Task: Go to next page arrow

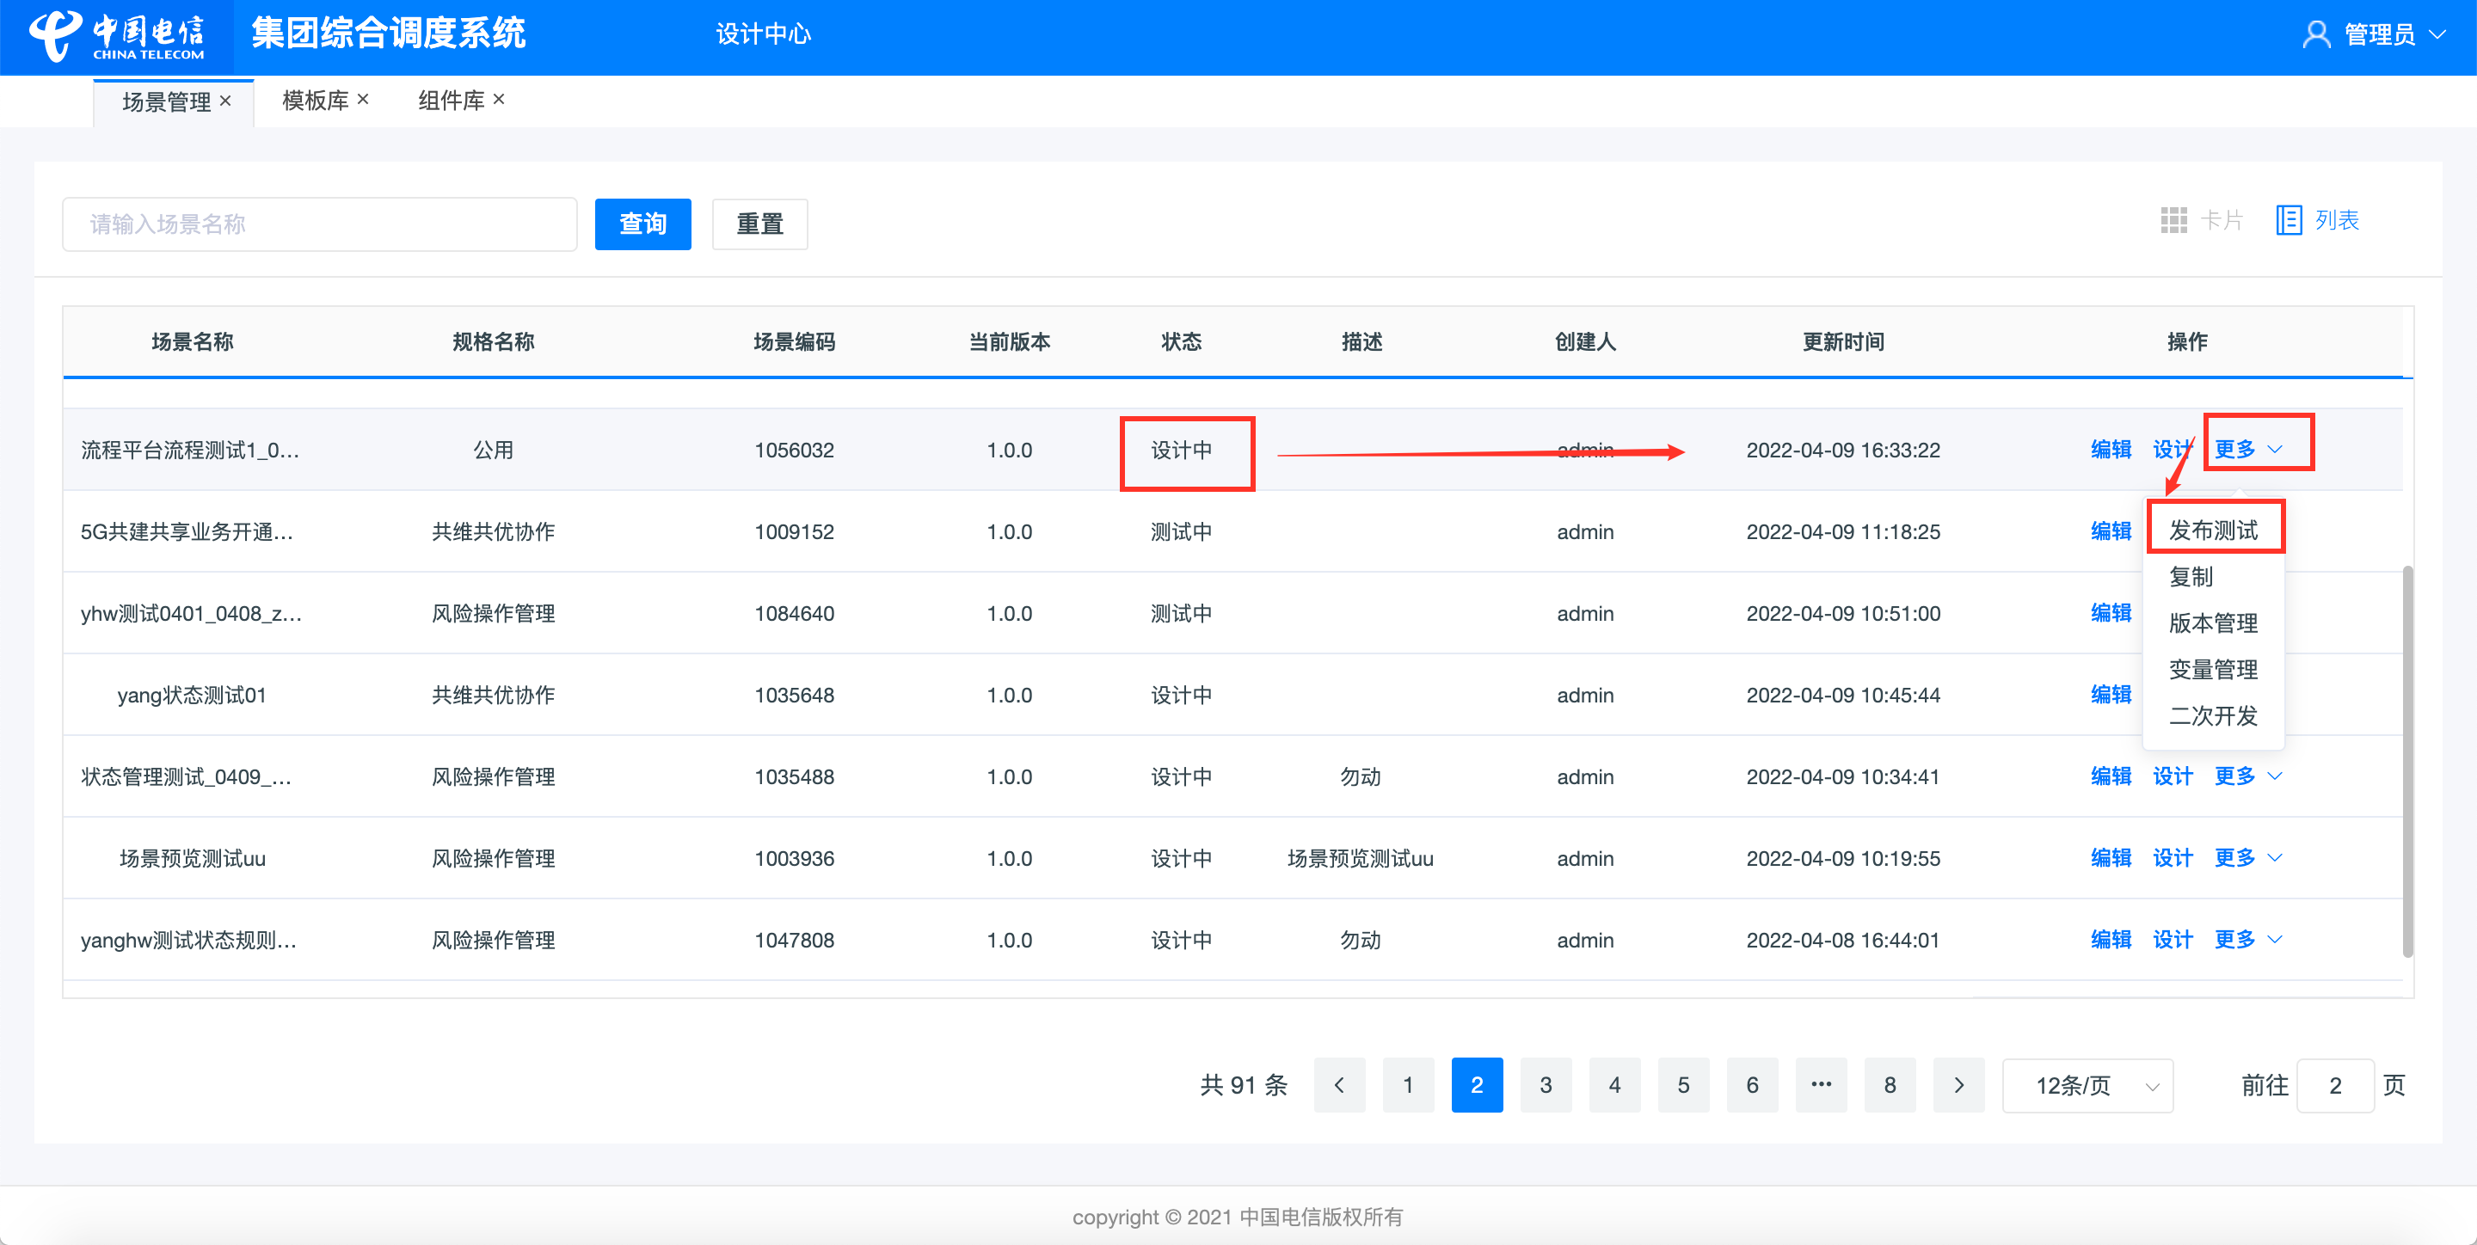Action: click(x=1958, y=1085)
